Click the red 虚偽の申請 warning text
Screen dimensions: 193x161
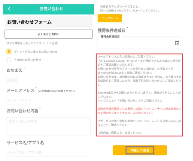tap(140, 111)
